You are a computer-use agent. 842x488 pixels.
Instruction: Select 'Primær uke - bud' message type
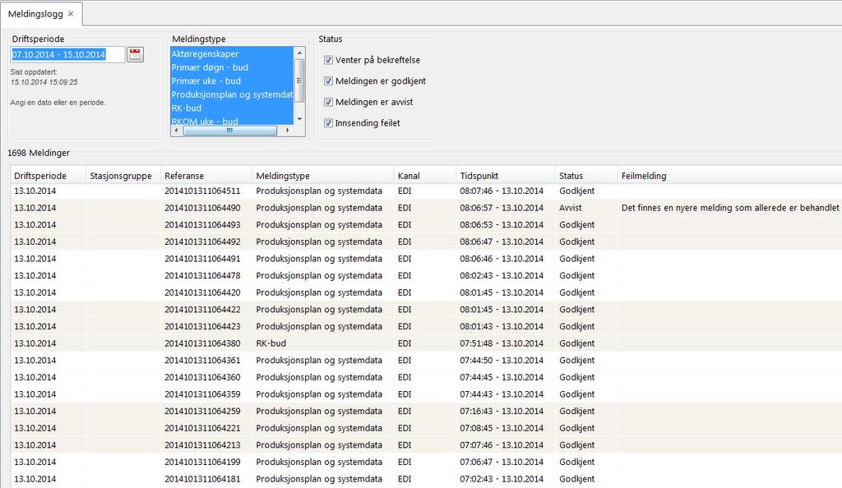pyautogui.click(x=232, y=81)
